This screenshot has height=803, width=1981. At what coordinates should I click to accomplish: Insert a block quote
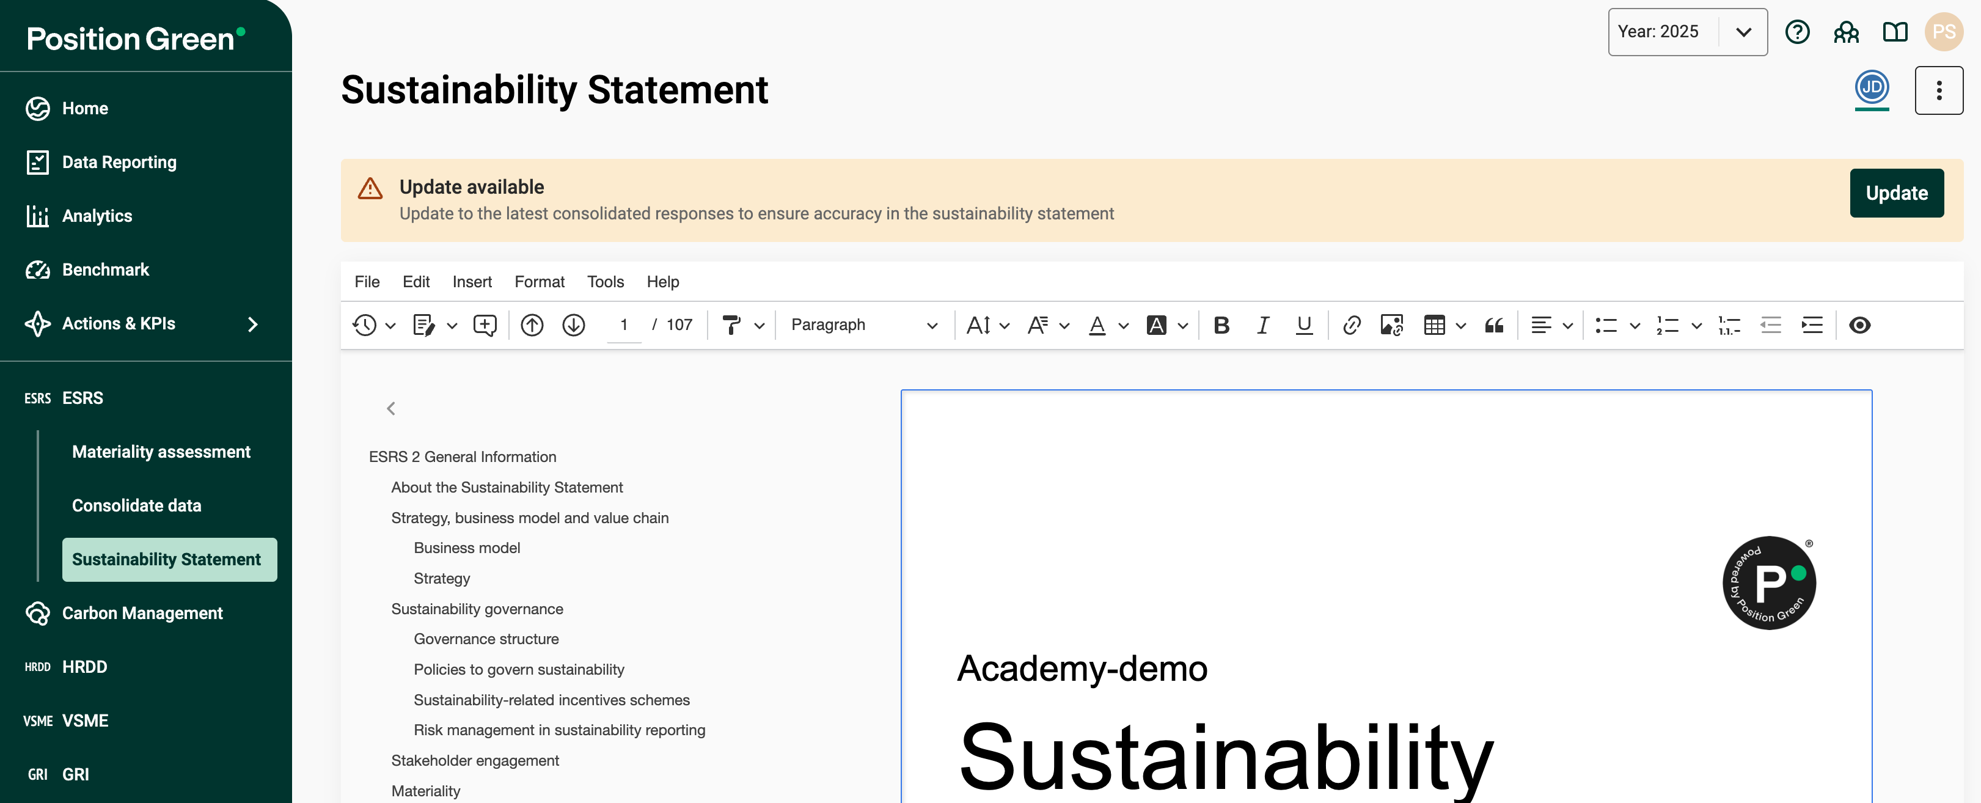click(x=1493, y=325)
